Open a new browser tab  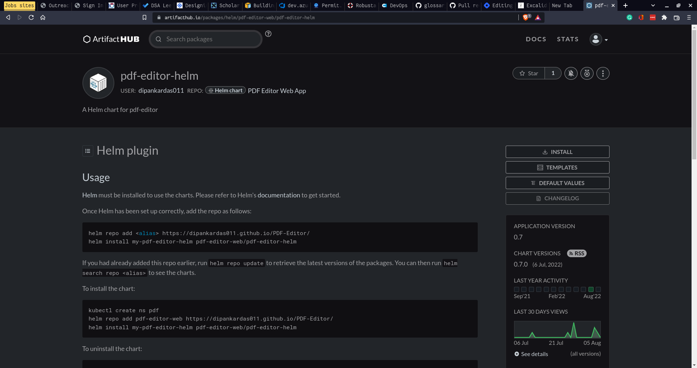(625, 5)
